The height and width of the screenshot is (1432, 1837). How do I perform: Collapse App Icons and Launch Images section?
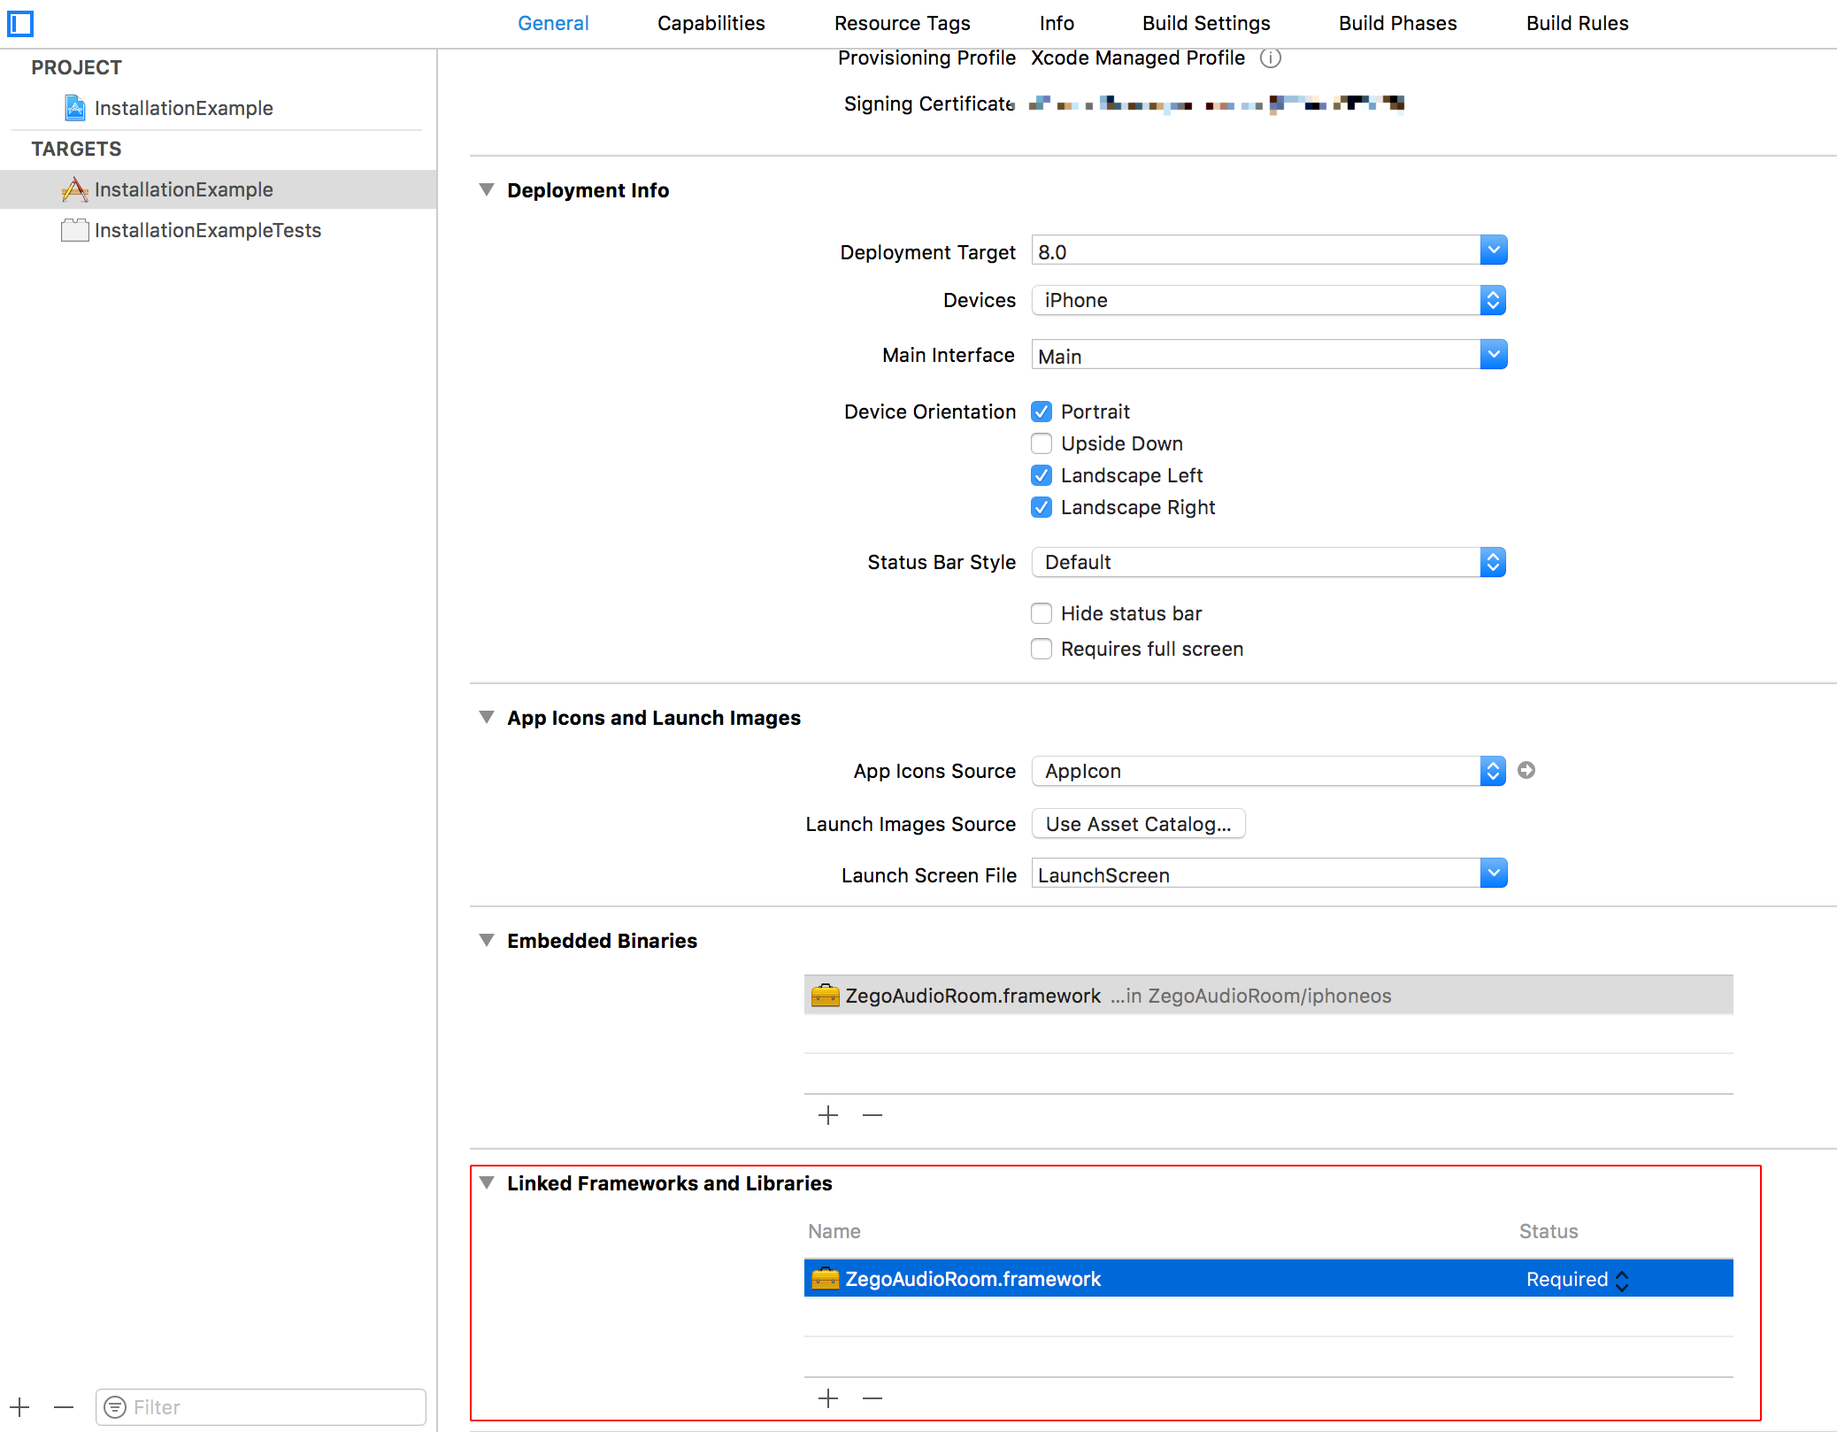487,718
